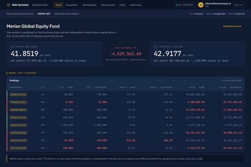This screenshot has height=167, width=251.
Task: Click Daily NAV reconciliation breadcrumb
Action: click(x=67, y=14)
